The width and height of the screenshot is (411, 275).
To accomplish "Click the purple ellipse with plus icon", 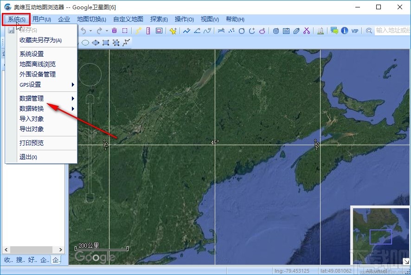I will [x=262, y=31].
